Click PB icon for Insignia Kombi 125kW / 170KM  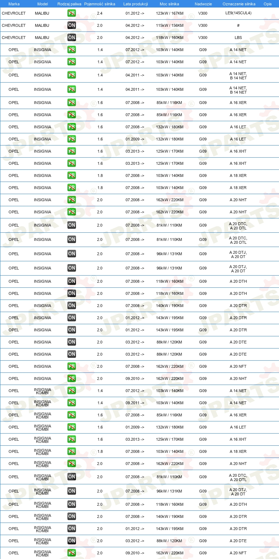coord(72,439)
